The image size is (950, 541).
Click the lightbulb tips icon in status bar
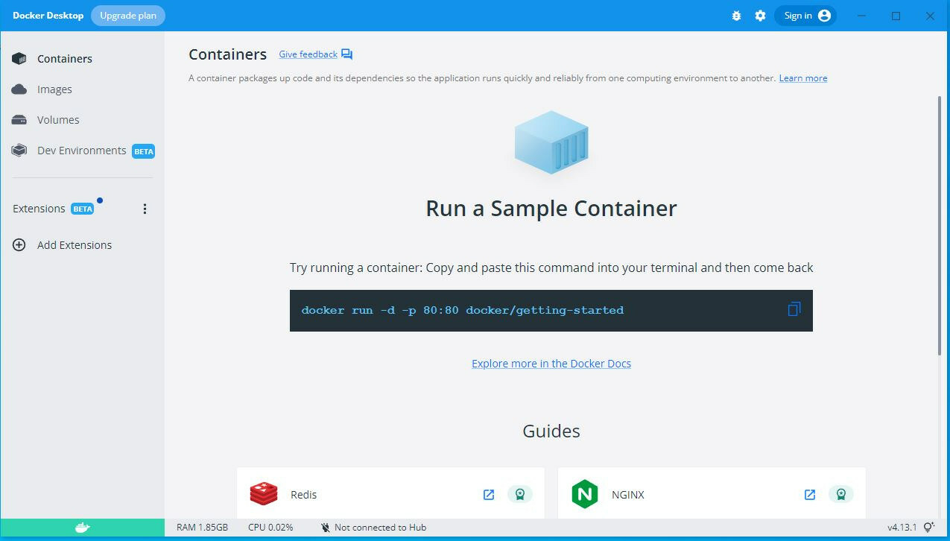(x=929, y=528)
